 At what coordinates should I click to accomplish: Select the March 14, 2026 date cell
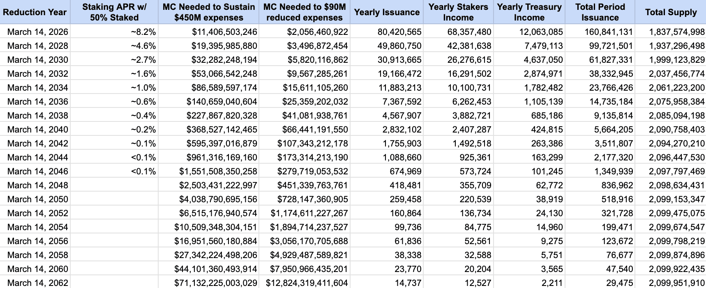[38, 32]
